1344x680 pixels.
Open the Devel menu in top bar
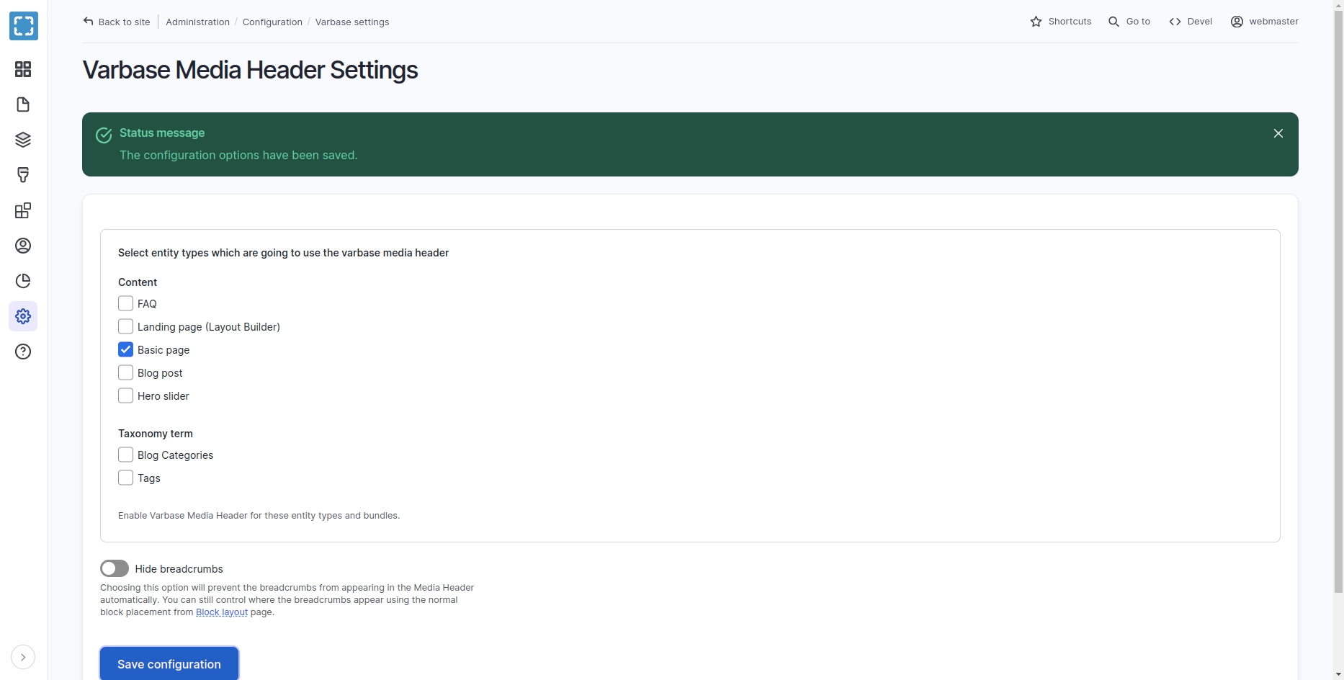pos(1191,22)
